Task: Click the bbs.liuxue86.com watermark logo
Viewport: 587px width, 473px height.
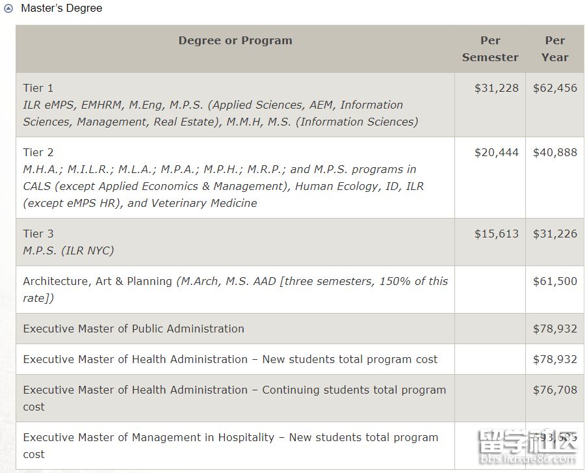Action: pyautogui.click(x=527, y=450)
